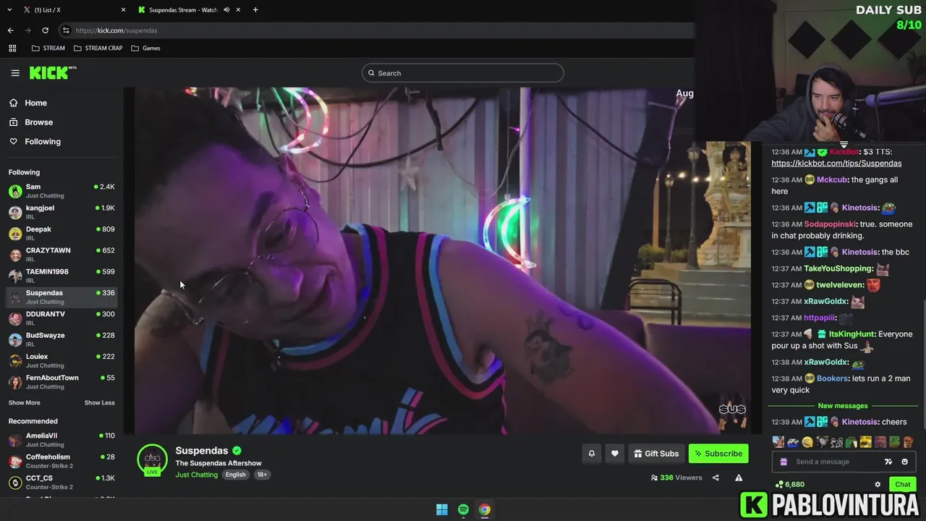Image resolution: width=926 pixels, height=521 pixels.
Task: Click the 336 Viewers count
Action: pos(676,478)
